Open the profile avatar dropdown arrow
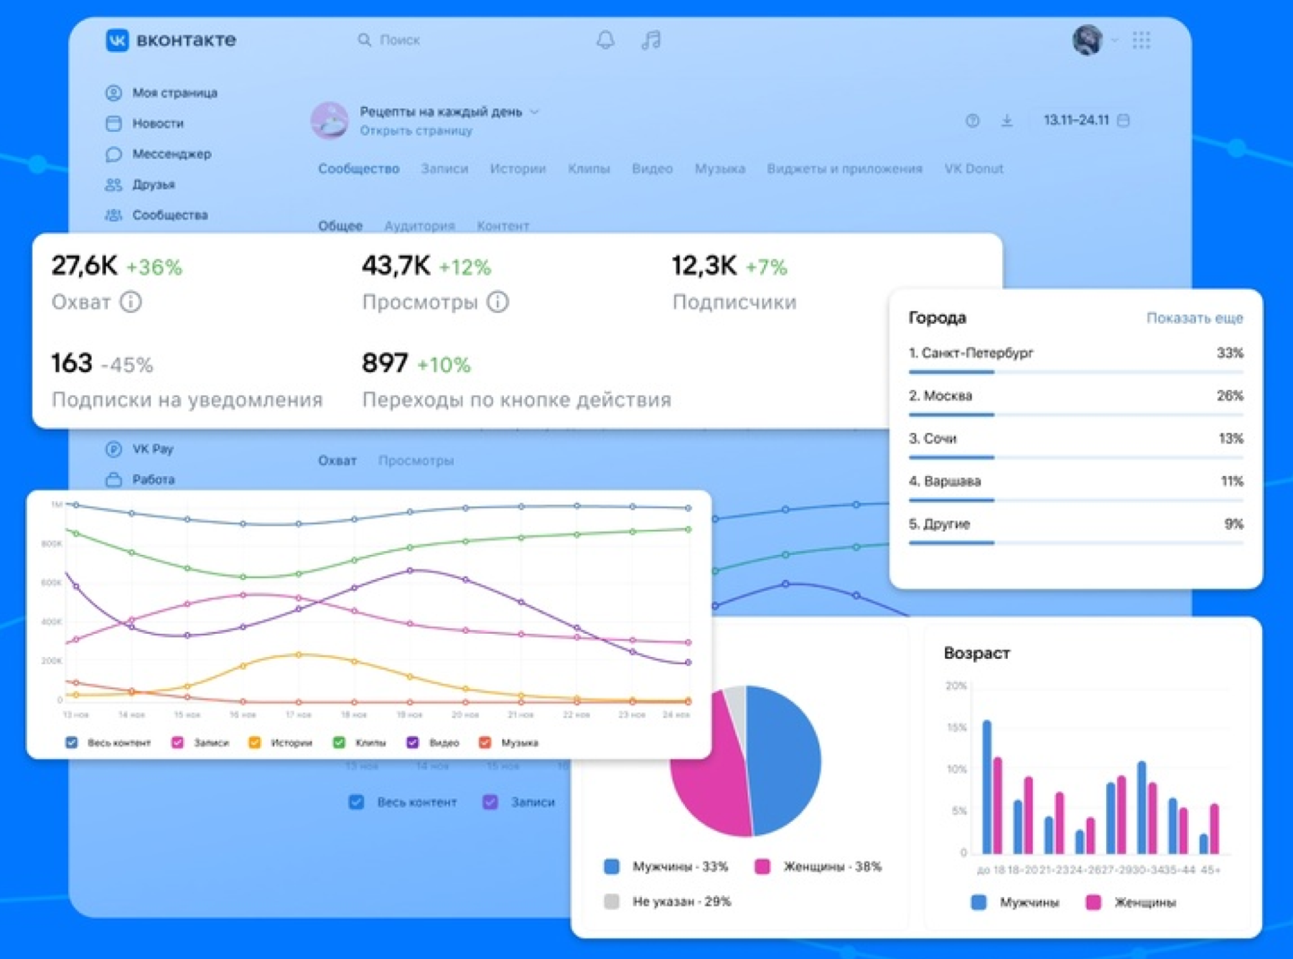 1114,40
